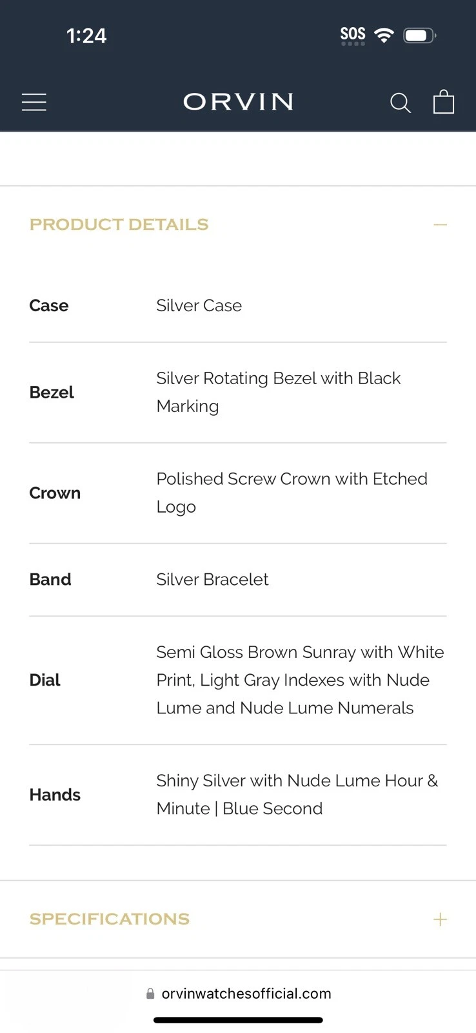Image resolution: width=476 pixels, height=1033 pixels.
Task: Select the Dial description text
Action: point(300,680)
